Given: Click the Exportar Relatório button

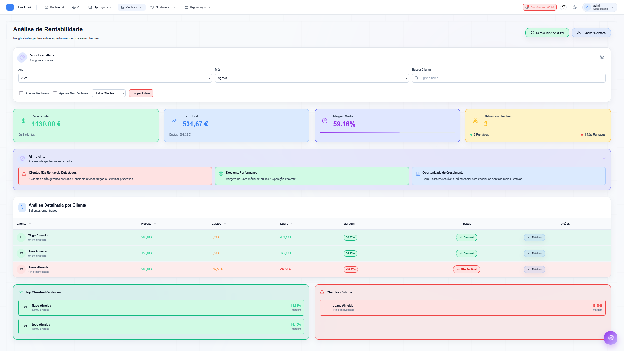Looking at the screenshot, I should coord(591,33).
